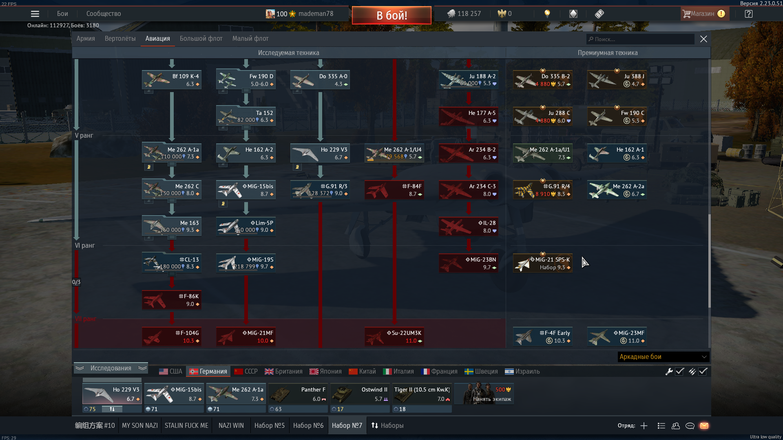Select the Ostwind II crew slot
Image resolution: width=783 pixels, height=440 pixels.
[360, 394]
